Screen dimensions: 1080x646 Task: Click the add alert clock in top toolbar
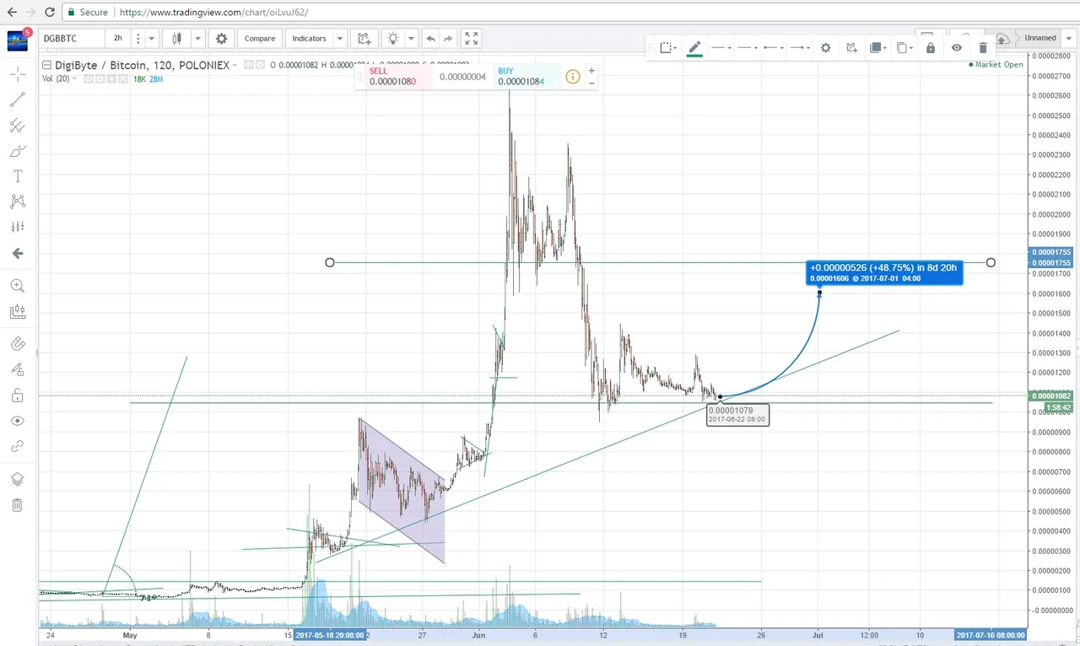(364, 38)
